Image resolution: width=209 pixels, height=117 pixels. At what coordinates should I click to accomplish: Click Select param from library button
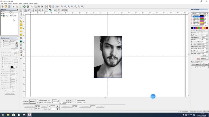pyautogui.click(x=200, y=64)
